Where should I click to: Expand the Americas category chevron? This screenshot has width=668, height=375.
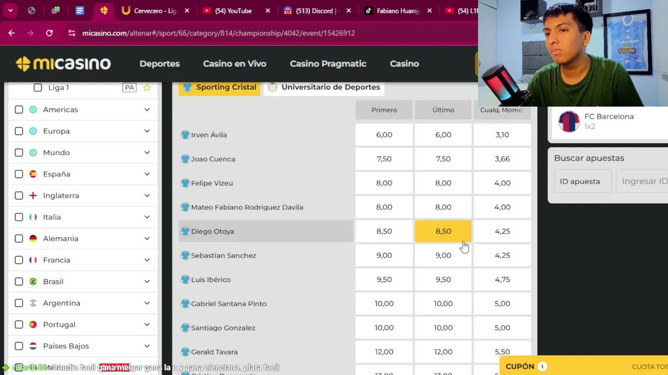[147, 109]
